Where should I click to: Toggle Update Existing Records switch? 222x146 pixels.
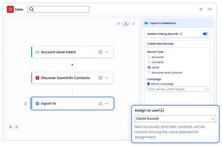click(x=205, y=34)
